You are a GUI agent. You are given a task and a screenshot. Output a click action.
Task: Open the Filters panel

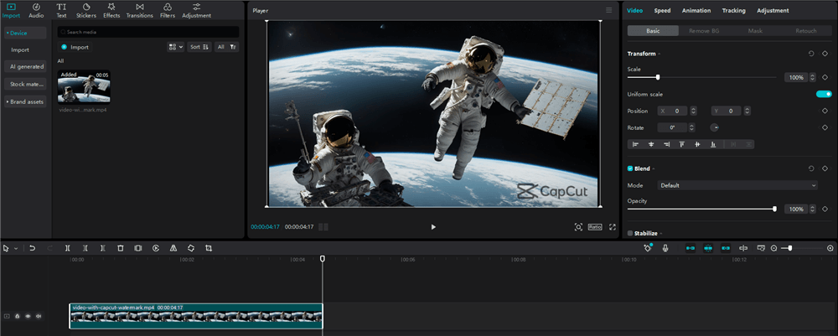(168, 11)
